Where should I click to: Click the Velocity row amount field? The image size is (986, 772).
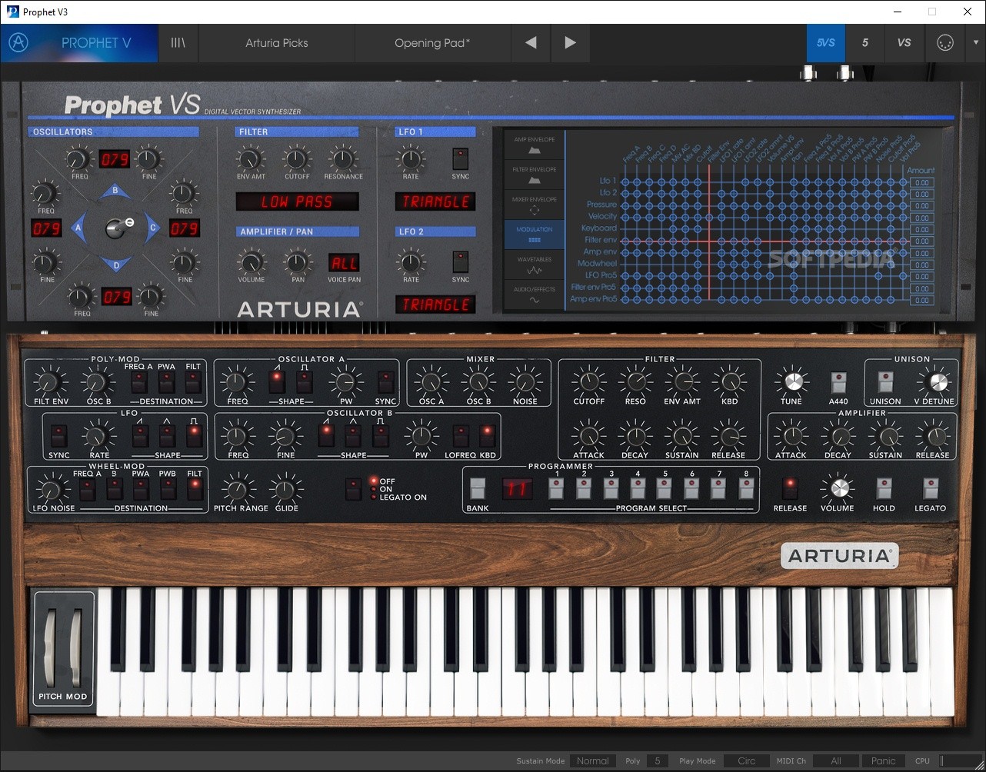[x=922, y=218]
